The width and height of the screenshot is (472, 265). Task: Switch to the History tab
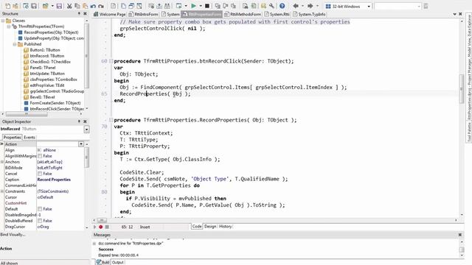click(x=226, y=227)
